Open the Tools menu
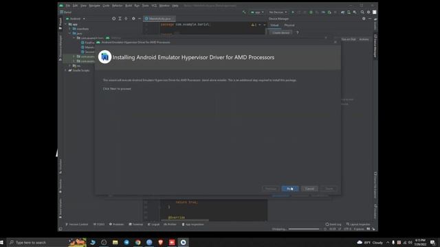 coord(145,5)
